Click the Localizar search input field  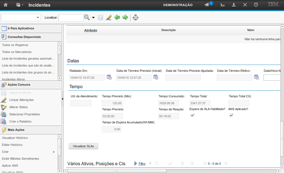[x=71, y=18]
